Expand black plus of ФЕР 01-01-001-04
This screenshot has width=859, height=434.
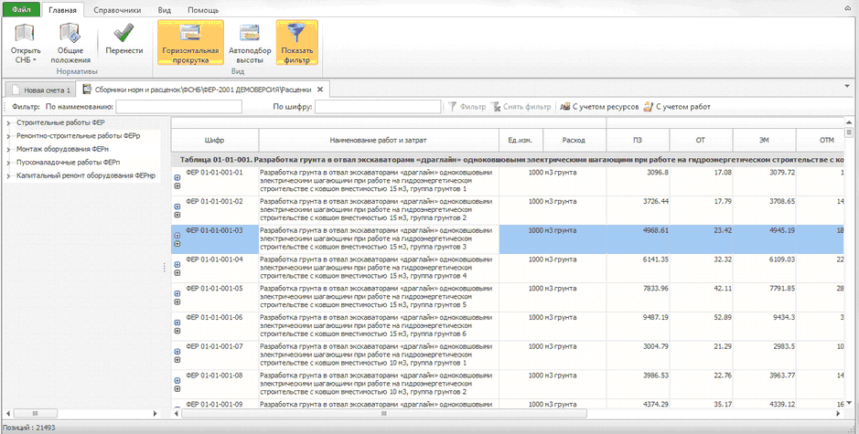click(177, 272)
